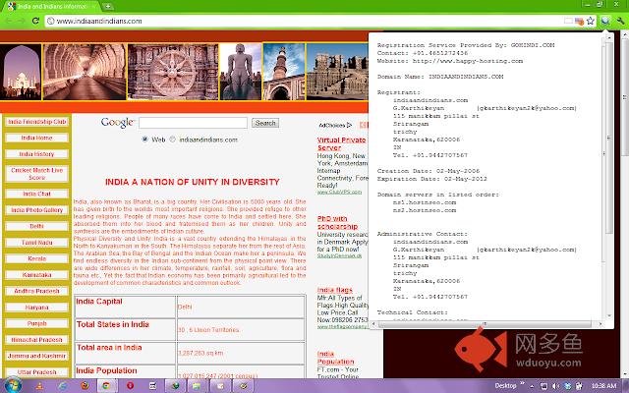The height and width of the screenshot is (393, 629).
Task: Click the Gomateshwara statue banner image
Action: pos(241,72)
